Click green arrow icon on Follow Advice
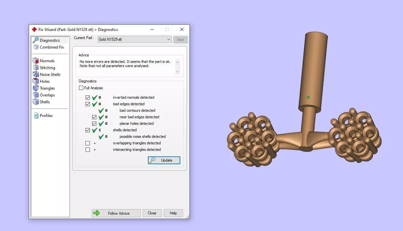The image size is (403, 231). point(96,213)
